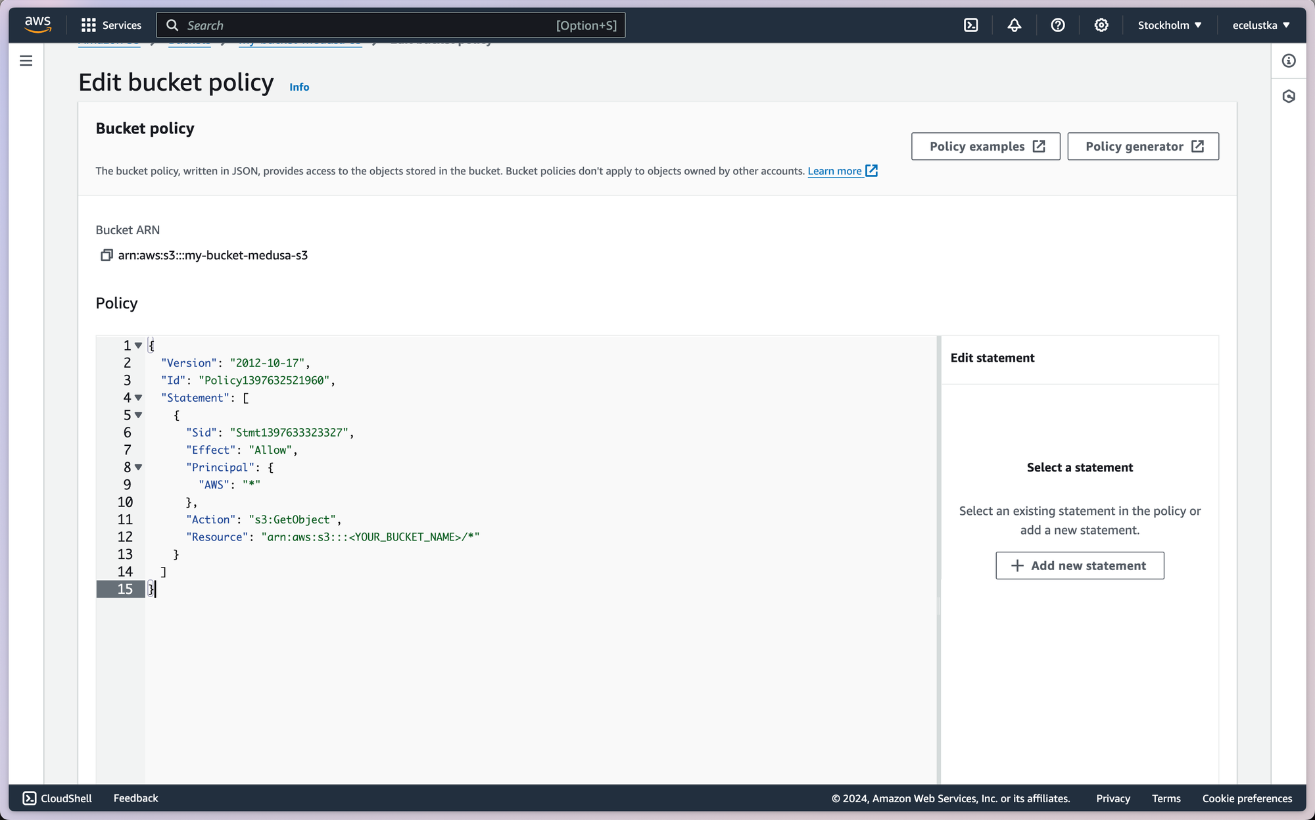Open the settings gear in the top bar

[1101, 25]
